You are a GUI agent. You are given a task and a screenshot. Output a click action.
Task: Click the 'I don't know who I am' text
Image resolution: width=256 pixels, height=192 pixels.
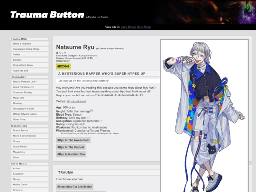[70, 179]
